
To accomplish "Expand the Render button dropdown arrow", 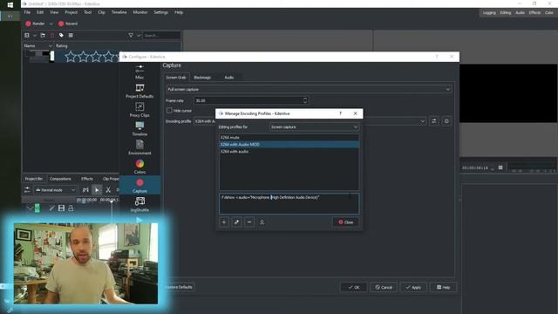I will 51,24.
